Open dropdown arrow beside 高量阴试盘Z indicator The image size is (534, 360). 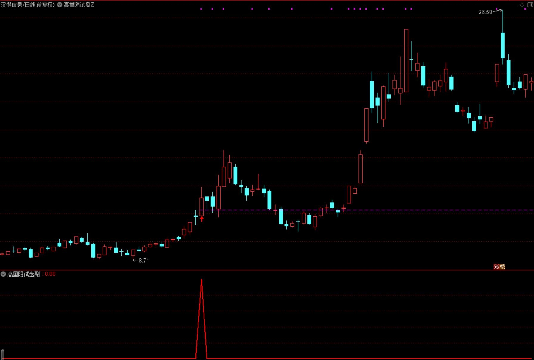(x=60, y=5)
